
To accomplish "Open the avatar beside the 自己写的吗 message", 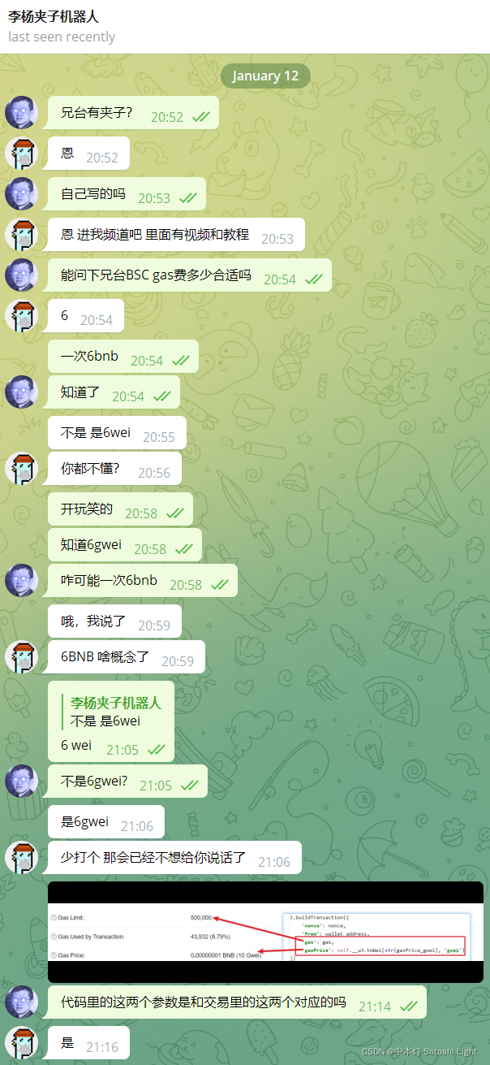I will [22, 193].
